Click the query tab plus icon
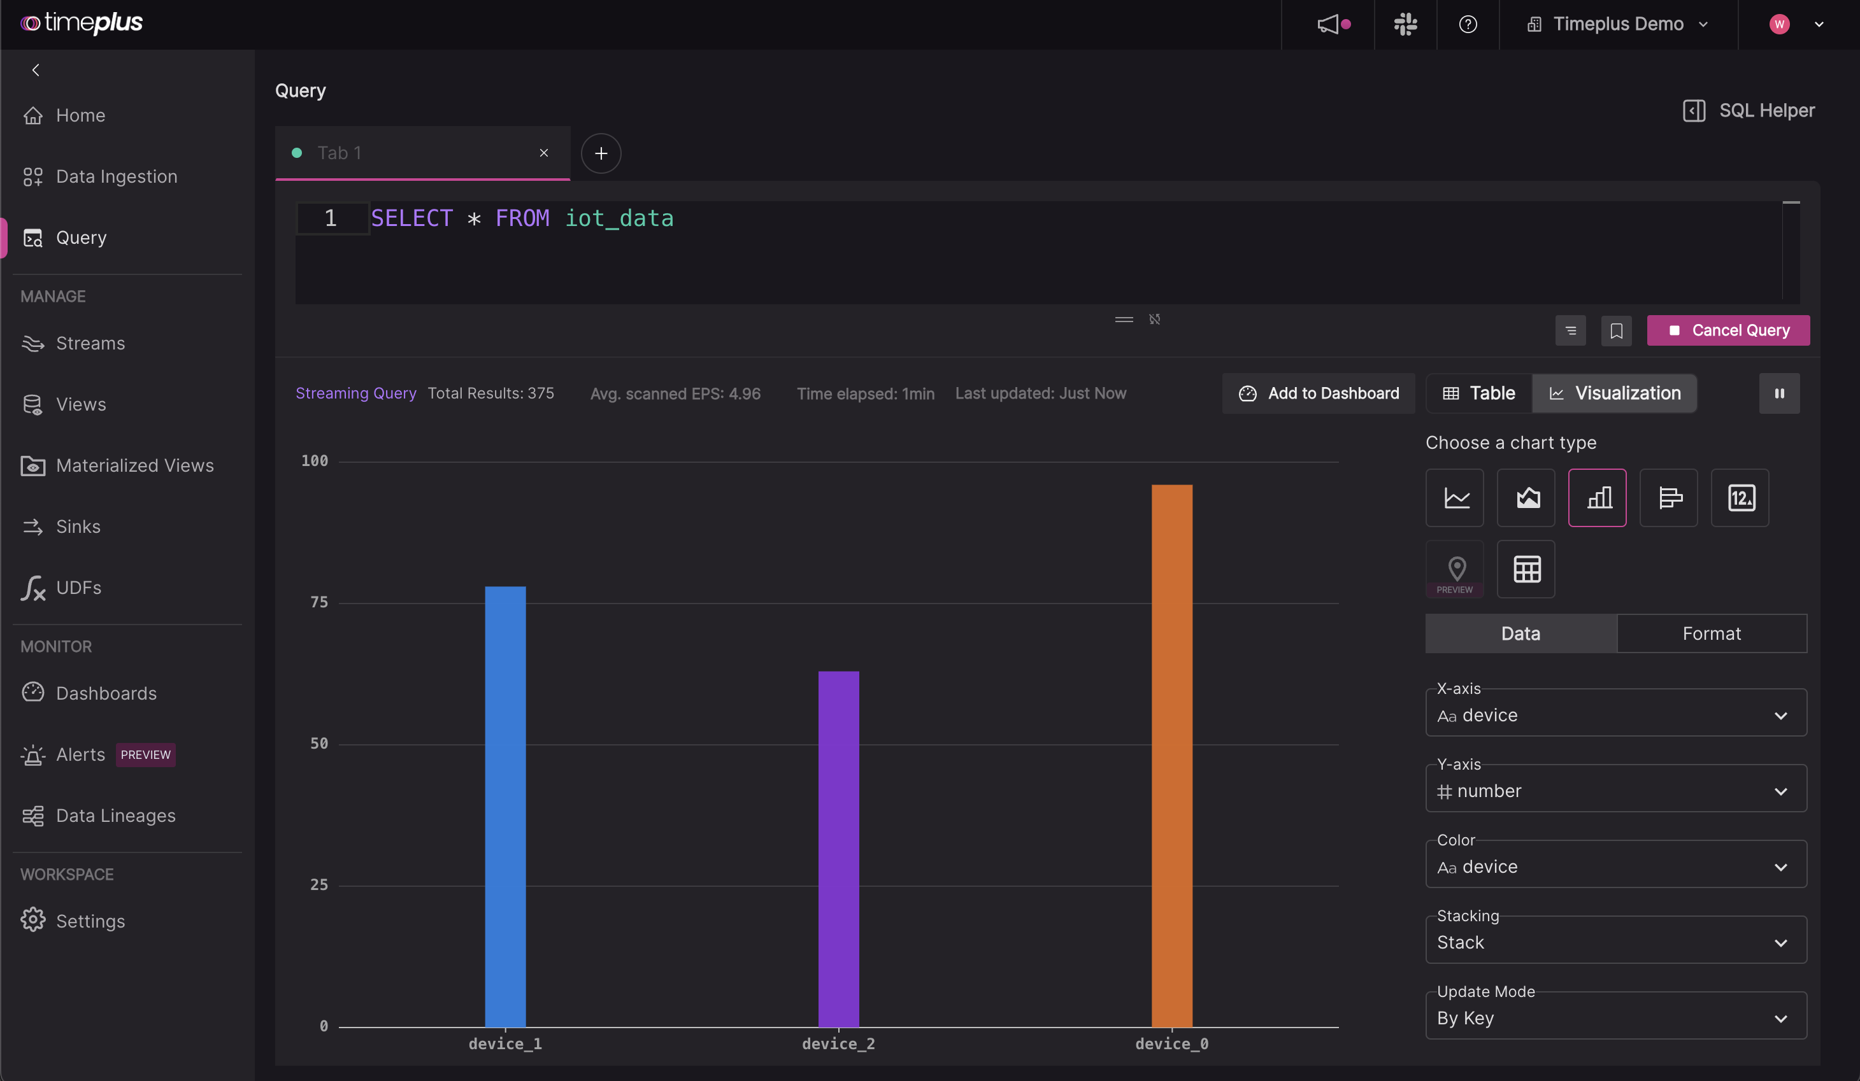 click(601, 153)
